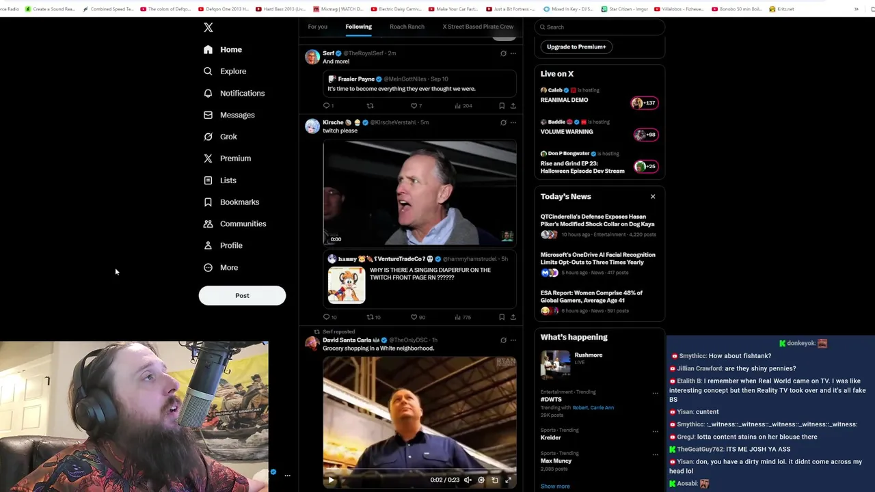875x492 pixels.
Task: Open Microsoft's OneDrive AI news story
Action: [600, 265]
